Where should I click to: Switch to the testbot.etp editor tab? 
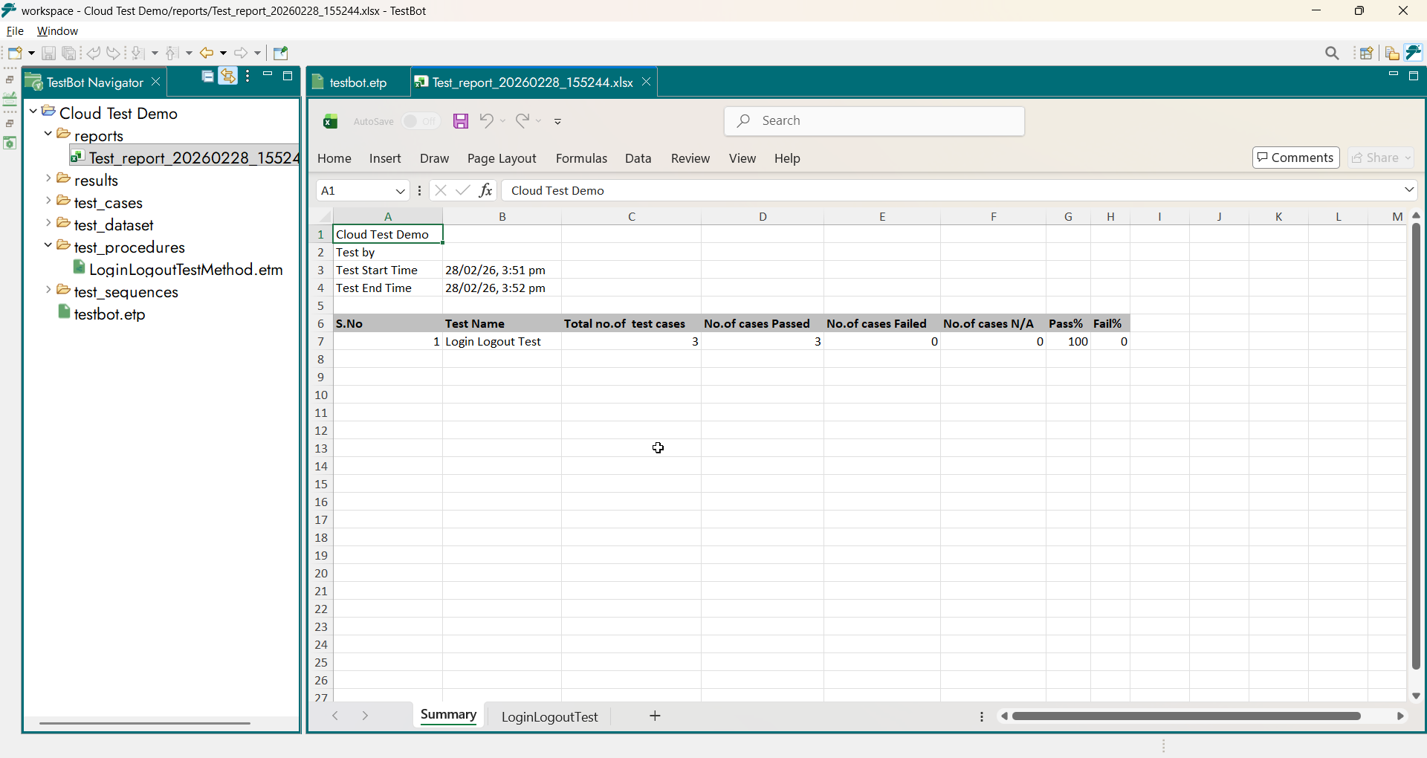coord(357,82)
